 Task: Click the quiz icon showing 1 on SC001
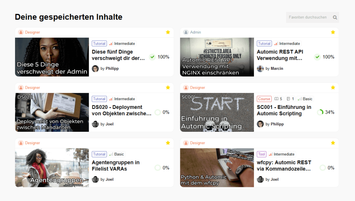[x=288, y=99]
